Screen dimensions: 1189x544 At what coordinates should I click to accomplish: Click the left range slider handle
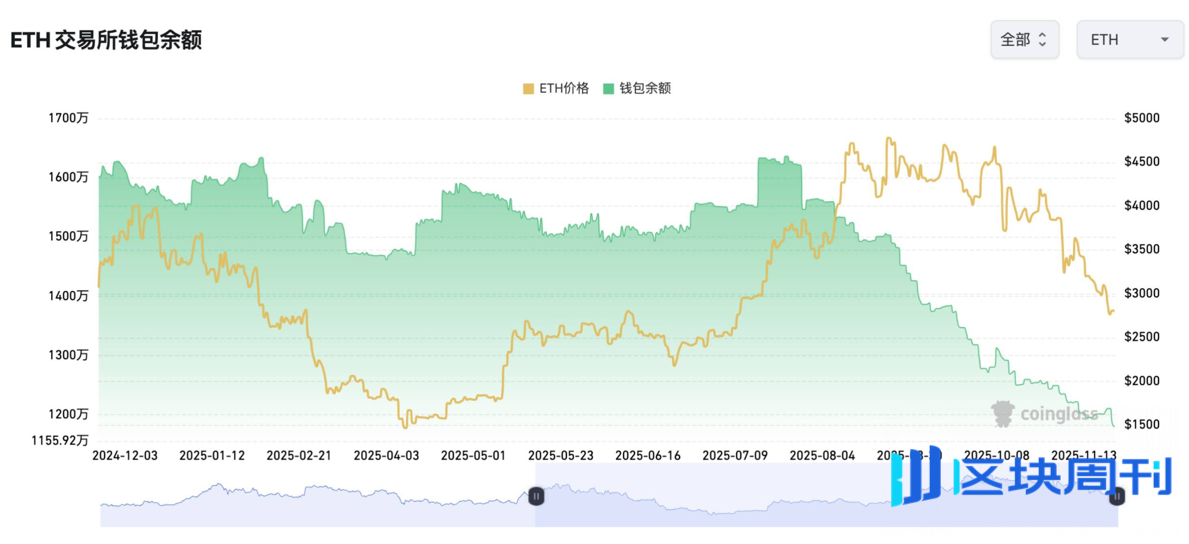[536, 496]
